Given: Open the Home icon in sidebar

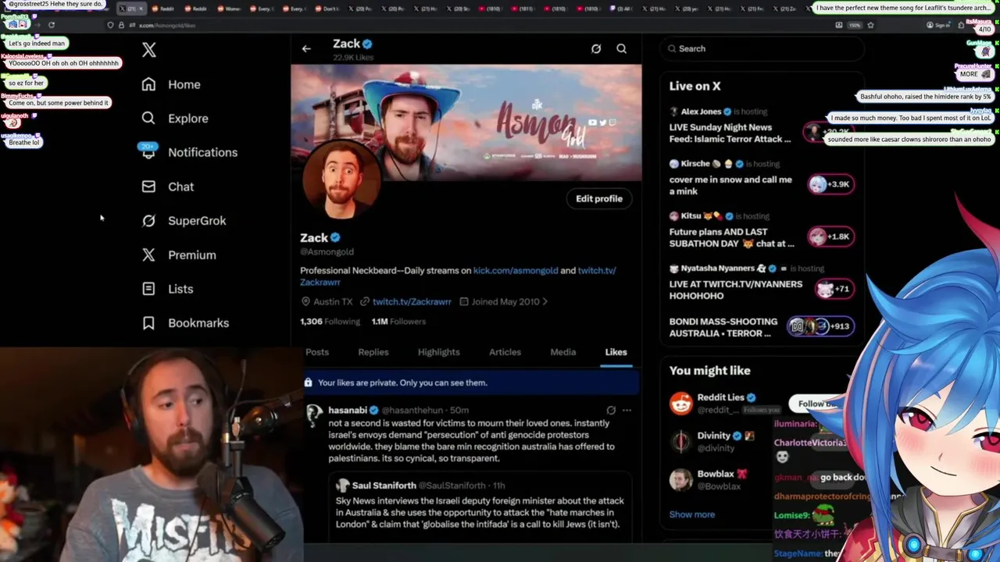Looking at the screenshot, I should 148,84.
